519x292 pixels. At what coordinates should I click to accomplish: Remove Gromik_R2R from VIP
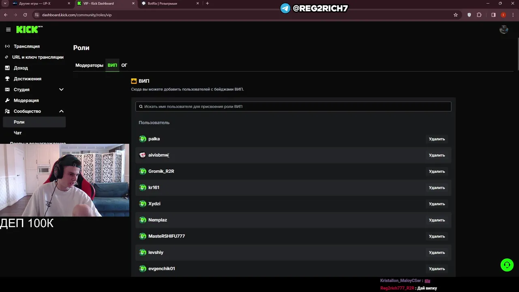click(437, 172)
